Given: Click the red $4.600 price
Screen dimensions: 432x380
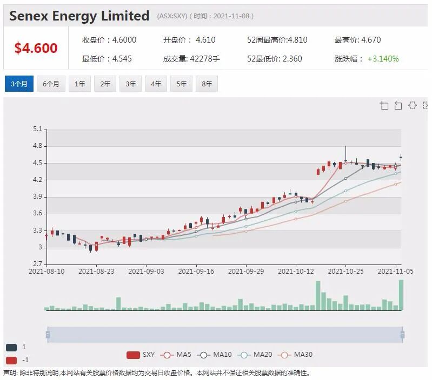Looking at the screenshot, I should [36, 48].
